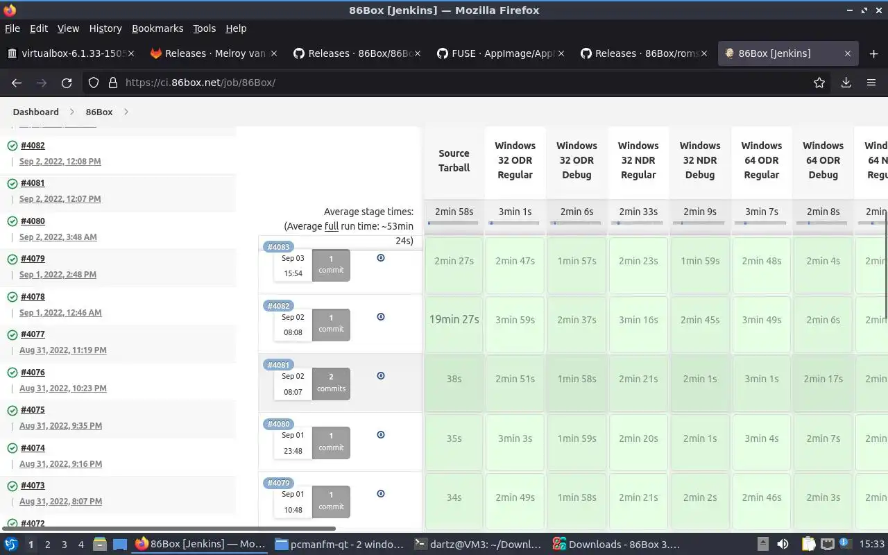Click 3min 59s cell in #4082 row
Viewport: 888px width, 555px height.
[515, 320]
